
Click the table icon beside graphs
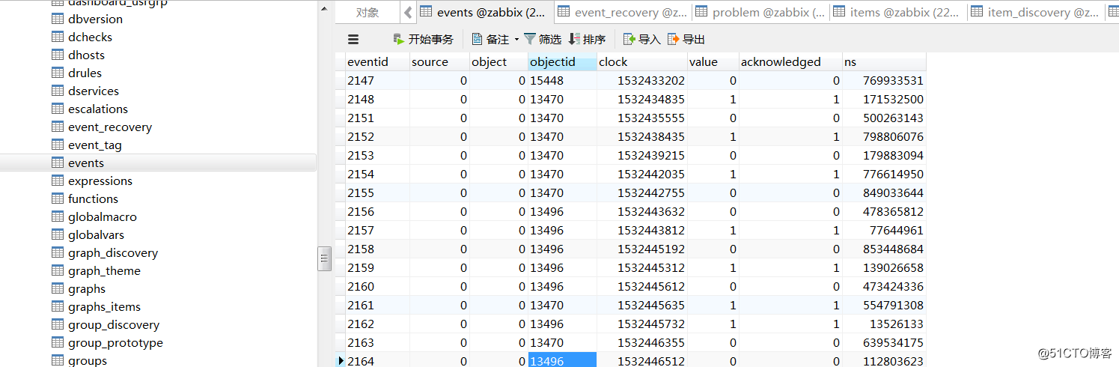pyautogui.click(x=58, y=288)
